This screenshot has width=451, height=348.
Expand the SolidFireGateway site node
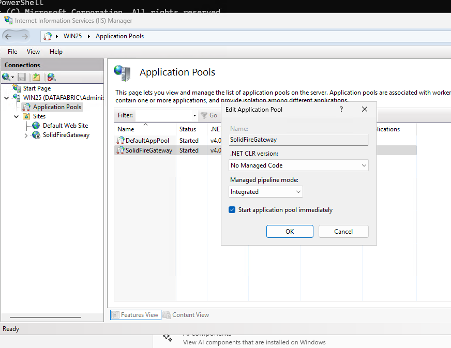(26, 135)
